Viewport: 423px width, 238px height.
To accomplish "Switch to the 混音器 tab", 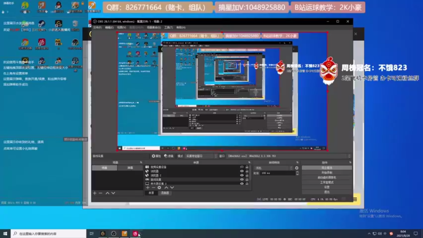I will [x=165, y=193].
